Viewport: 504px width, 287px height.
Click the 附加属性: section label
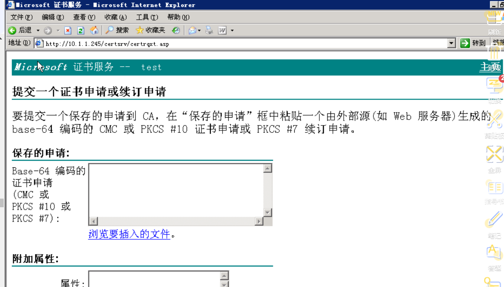(35, 259)
